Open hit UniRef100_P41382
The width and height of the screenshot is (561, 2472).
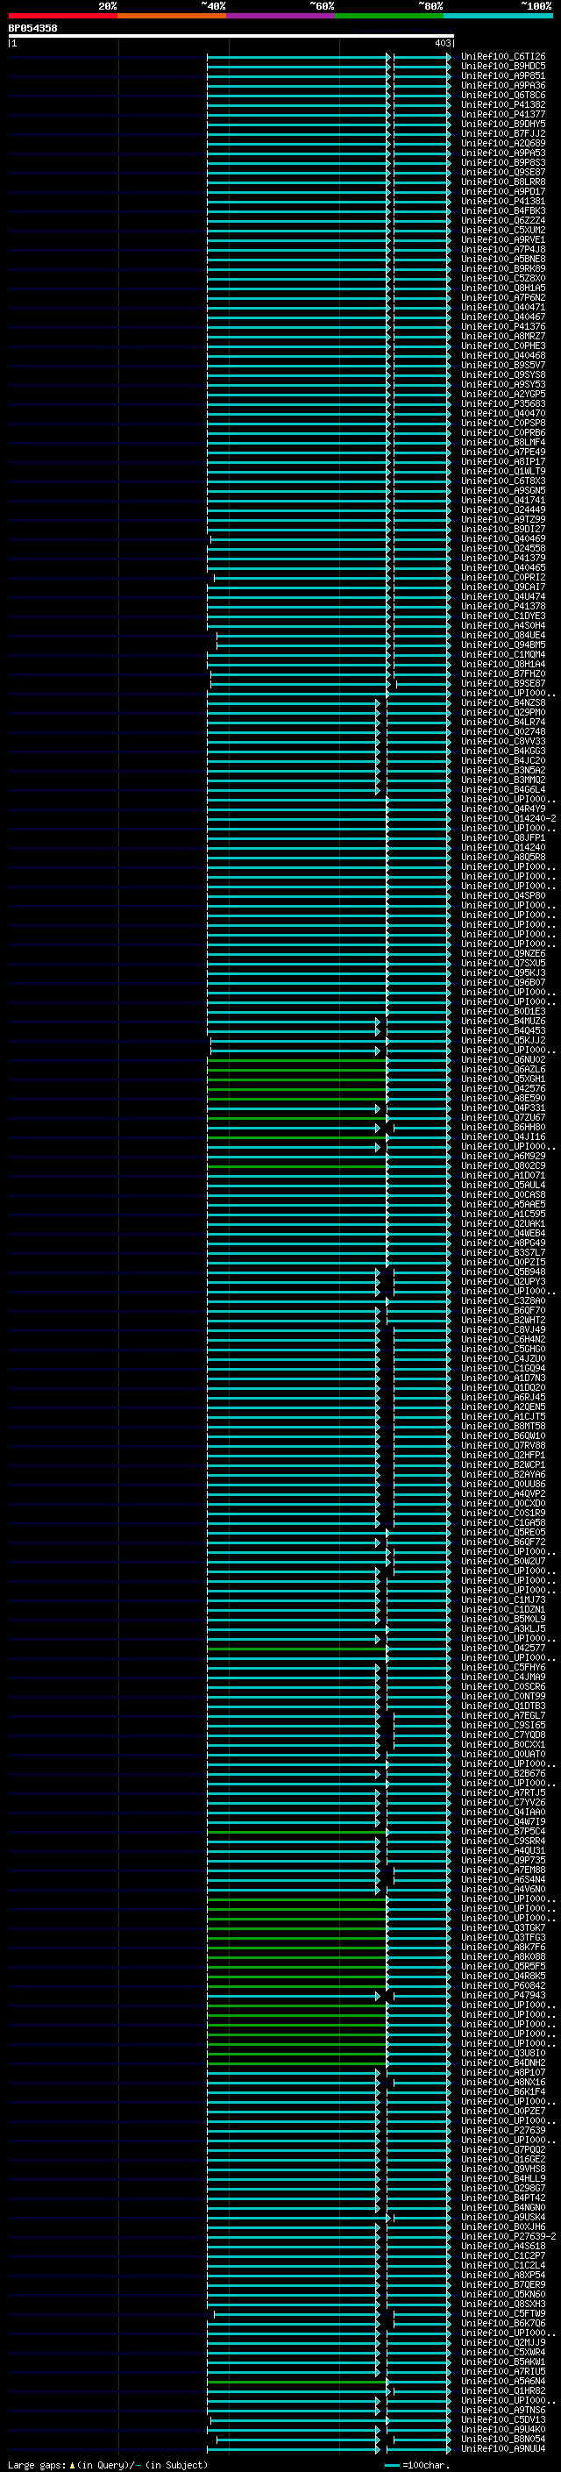tap(503, 104)
